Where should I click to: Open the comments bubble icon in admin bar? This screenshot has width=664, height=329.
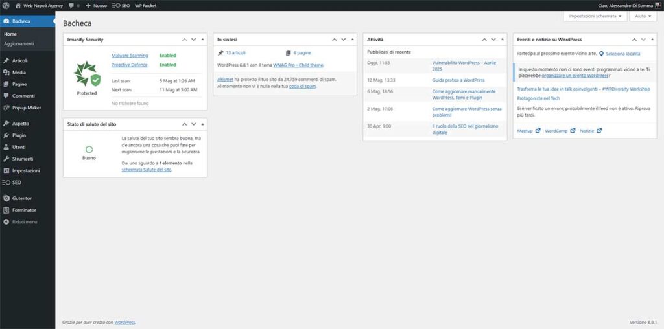tap(71, 5)
